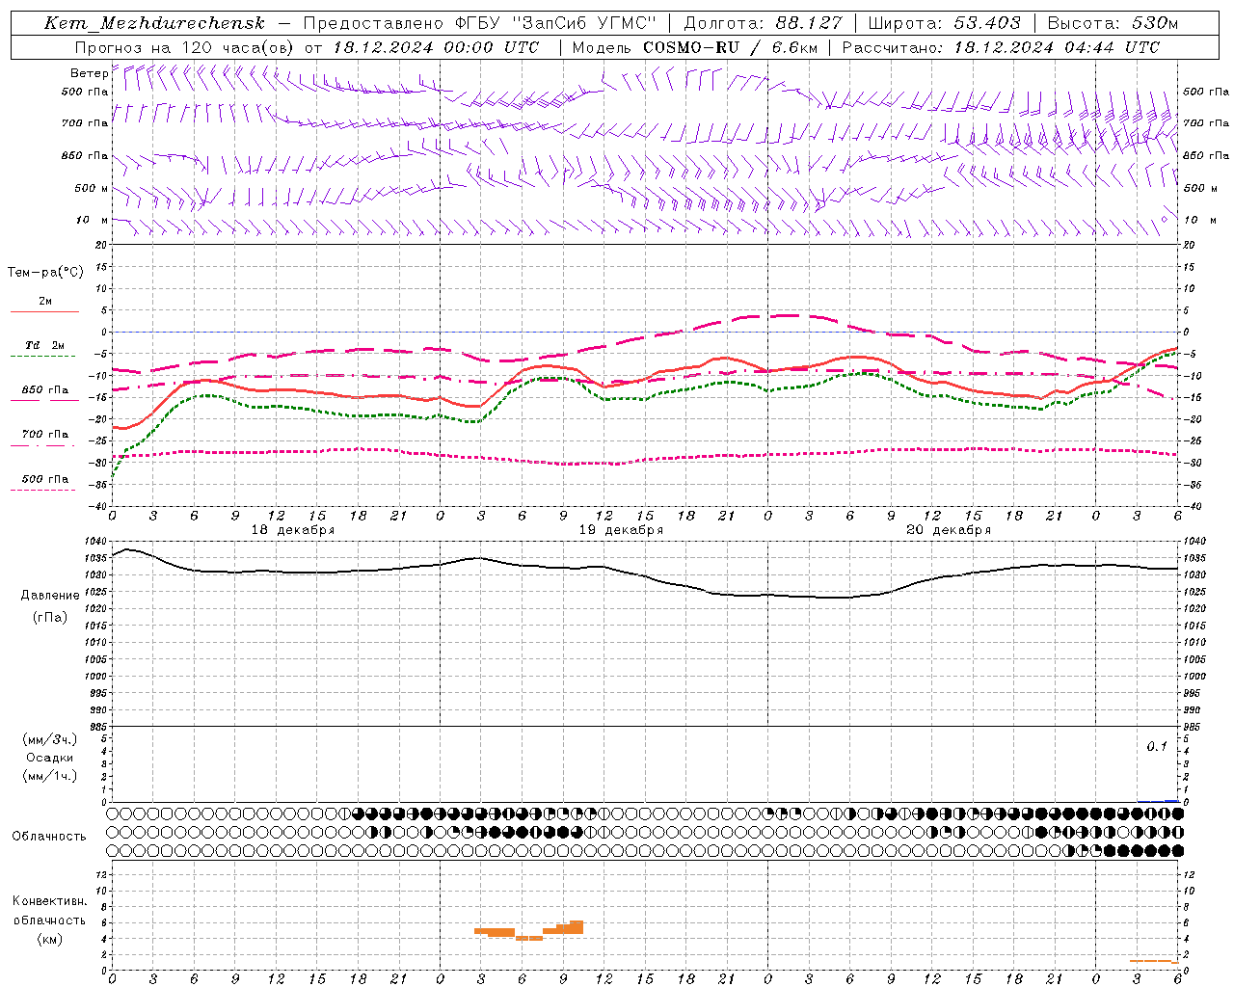The width and height of the screenshot is (1234, 987).
Task: Click the Рассчитано: 18.12.2024 04:44 UTC timestamp
Action: point(1001,47)
